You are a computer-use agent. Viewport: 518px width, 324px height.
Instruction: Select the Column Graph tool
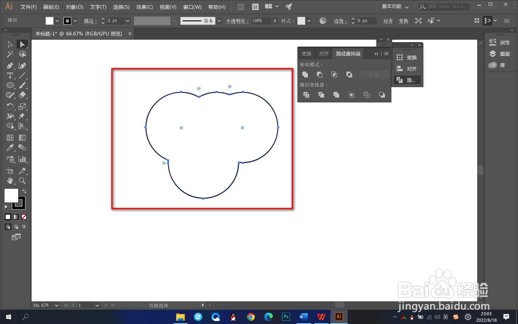point(22,159)
